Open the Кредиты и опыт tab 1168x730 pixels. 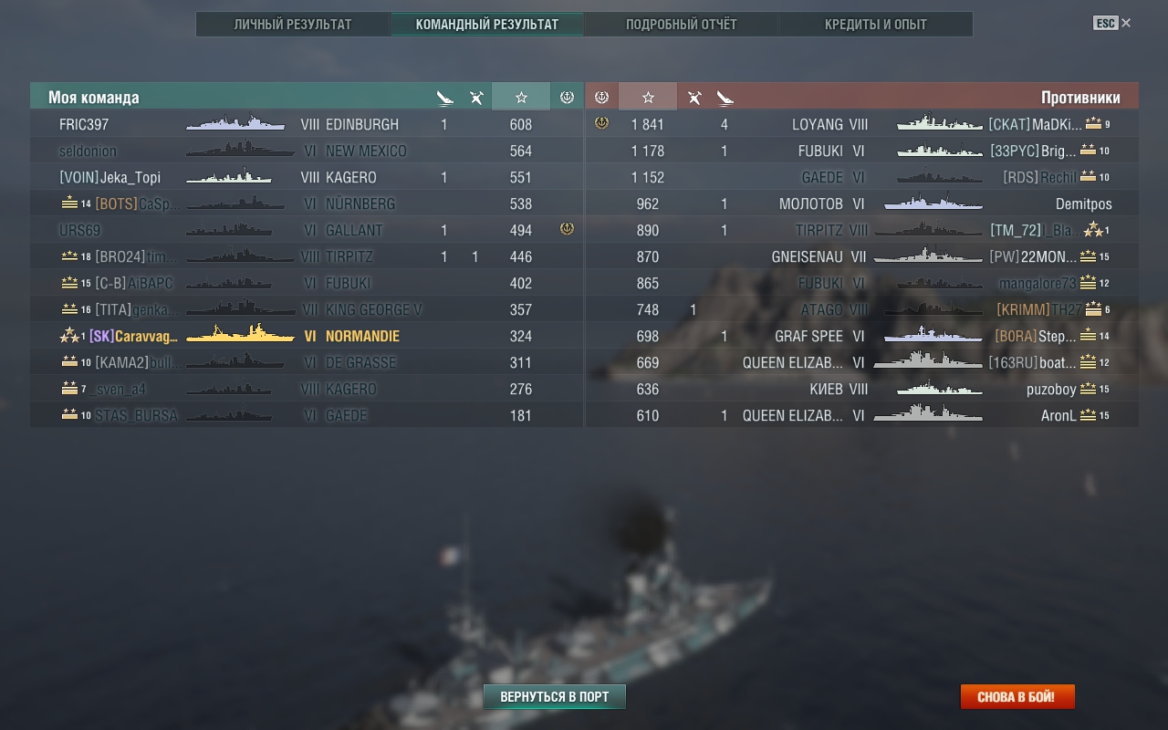point(876,25)
